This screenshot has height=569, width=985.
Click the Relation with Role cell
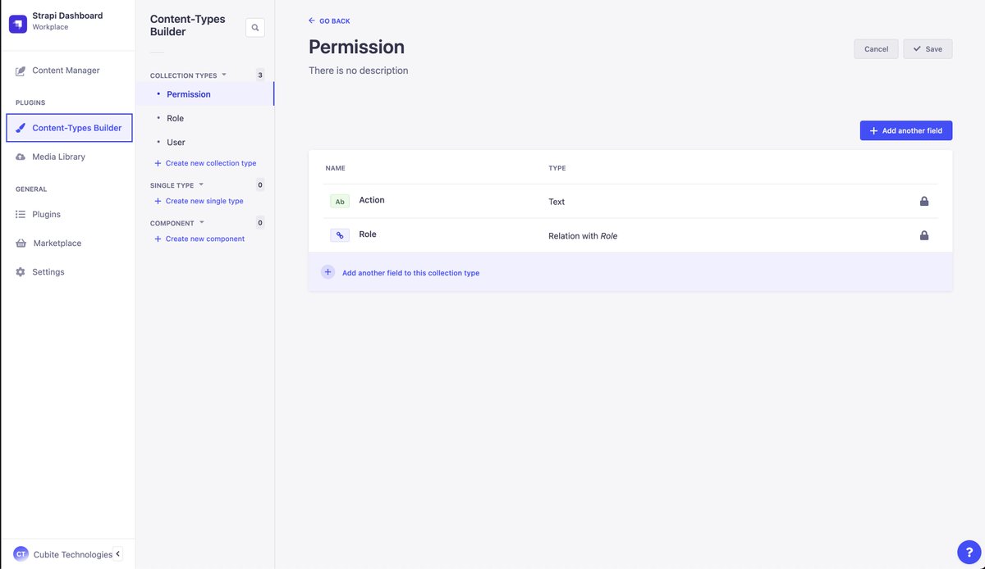tap(583, 236)
